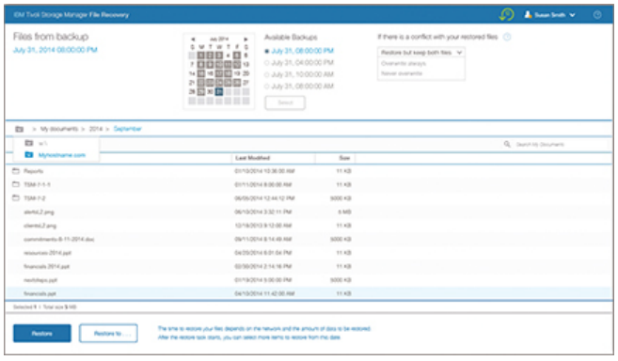Go to the next calendar month

pos(246,39)
